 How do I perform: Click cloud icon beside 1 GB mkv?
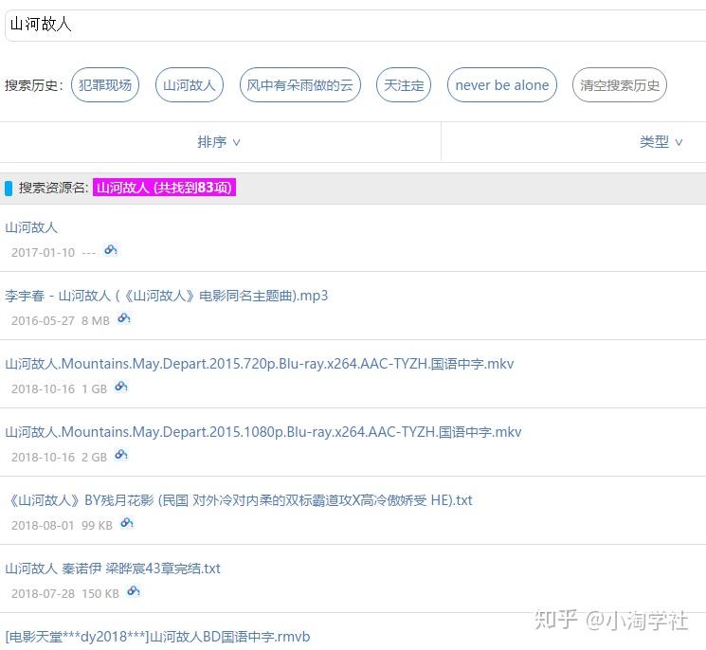pos(121,387)
